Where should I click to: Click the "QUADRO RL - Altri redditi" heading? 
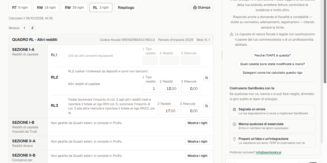point(35,40)
